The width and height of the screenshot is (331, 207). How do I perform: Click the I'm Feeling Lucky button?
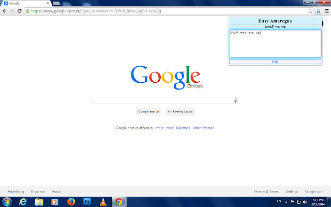pyautogui.click(x=180, y=112)
